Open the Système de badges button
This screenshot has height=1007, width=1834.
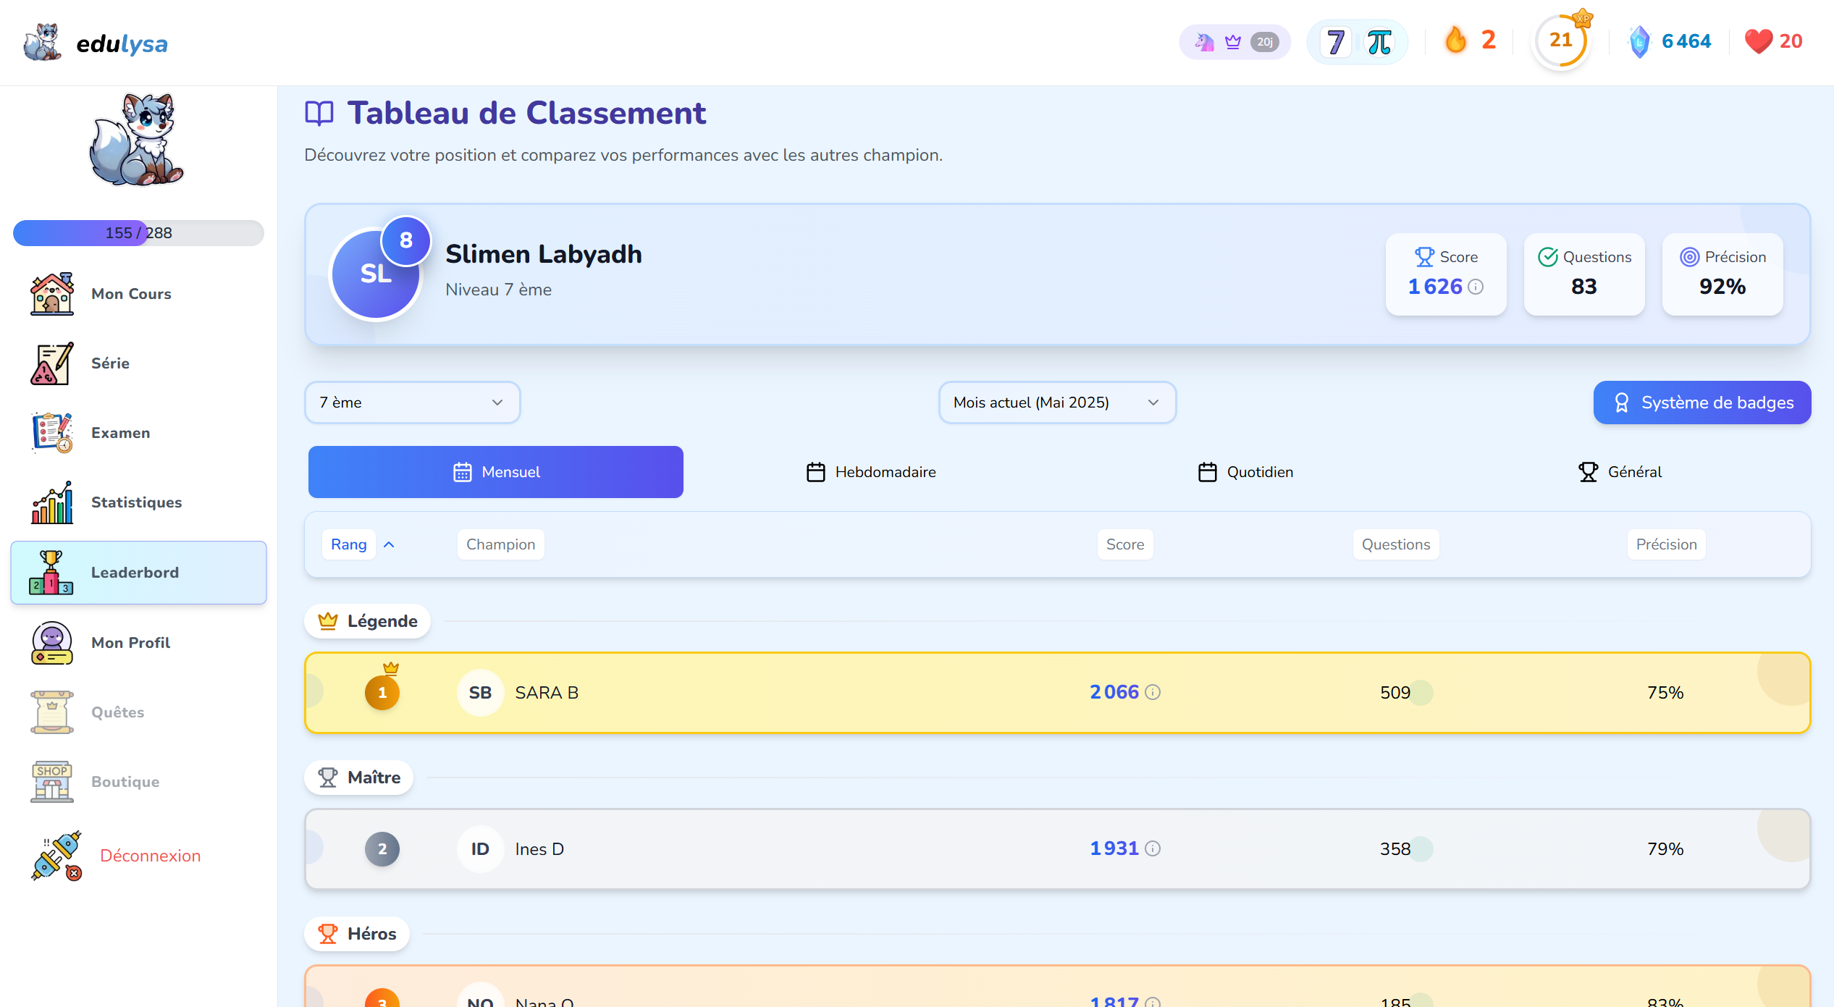1702,403
